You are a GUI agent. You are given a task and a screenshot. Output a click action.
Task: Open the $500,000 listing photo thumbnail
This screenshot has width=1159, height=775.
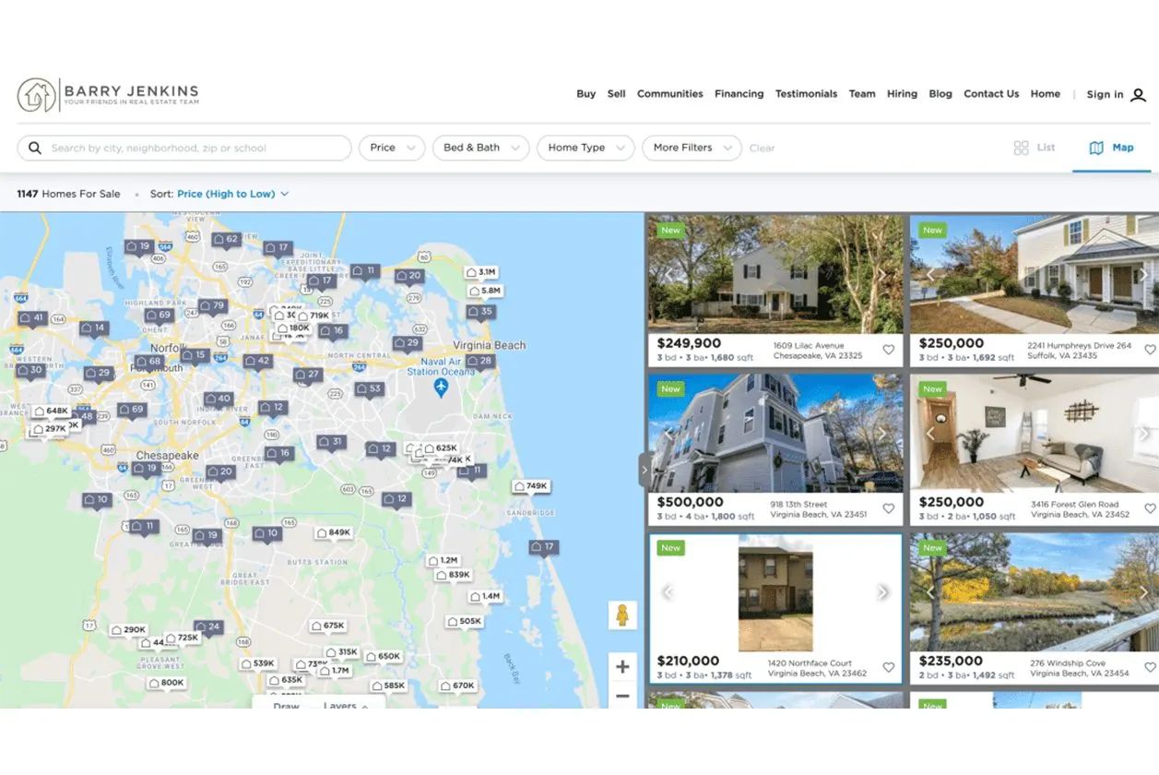775,433
